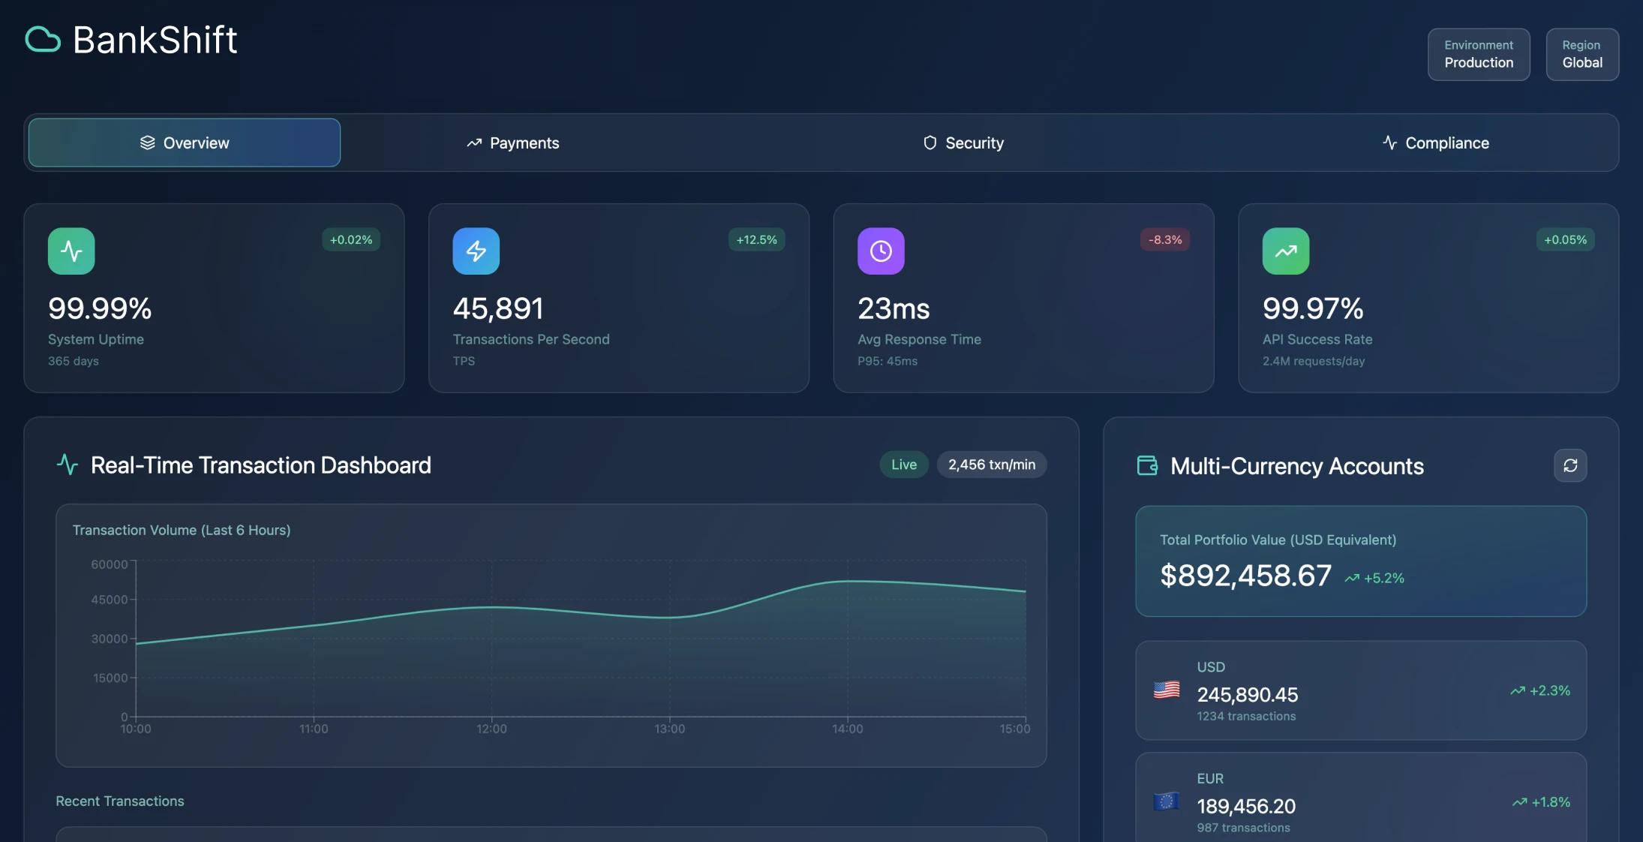This screenshot has width=1643, height=842.
Task: Switch to the Payments tab
Action: (x=513, y=143)
